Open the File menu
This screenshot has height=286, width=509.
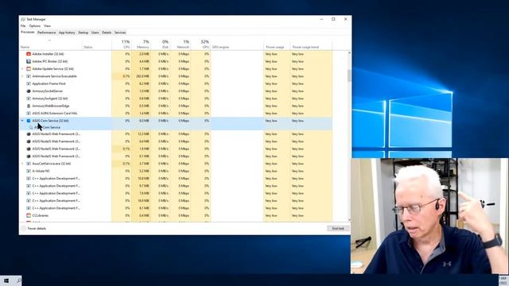pyautogui.click(x=23, y=26)
